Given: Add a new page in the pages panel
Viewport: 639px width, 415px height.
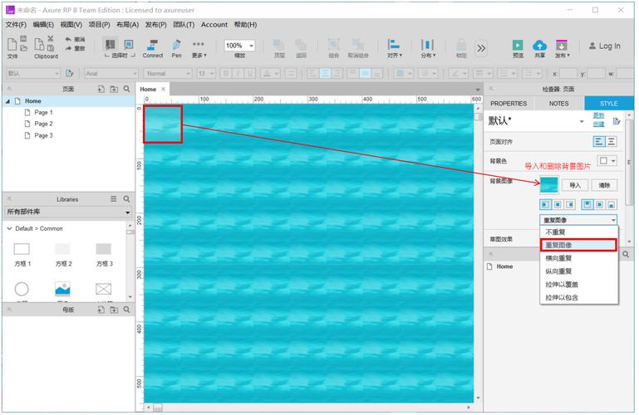Looking at the screenshot, I should point(101,89).
